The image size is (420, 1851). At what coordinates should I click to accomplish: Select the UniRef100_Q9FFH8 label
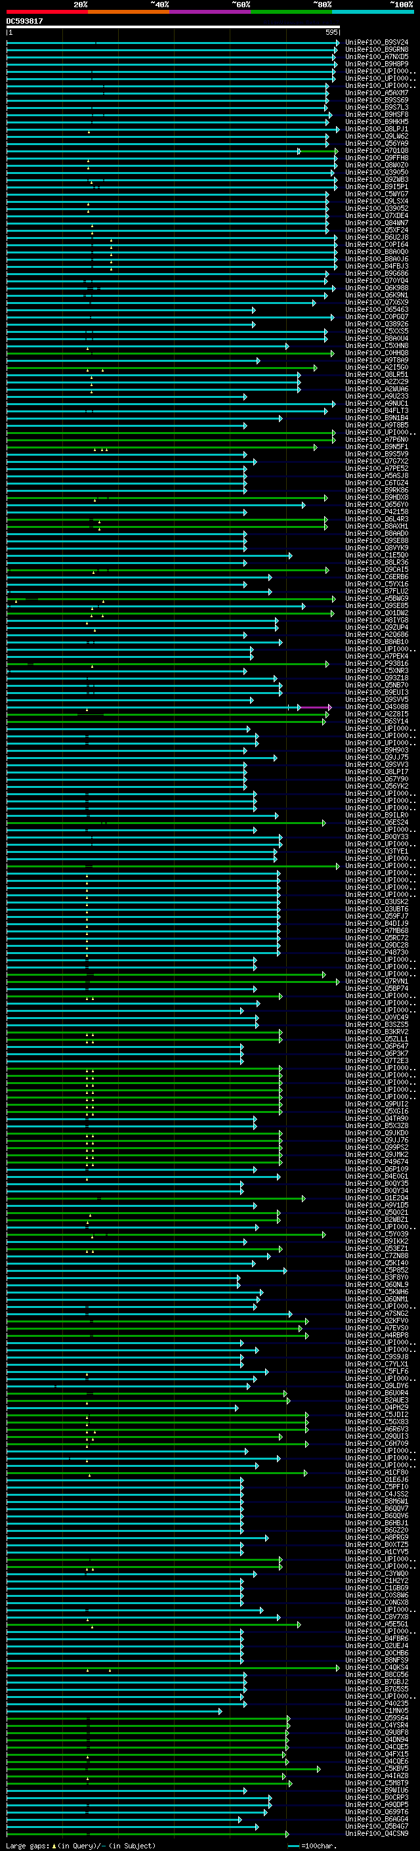coord(377,159)
